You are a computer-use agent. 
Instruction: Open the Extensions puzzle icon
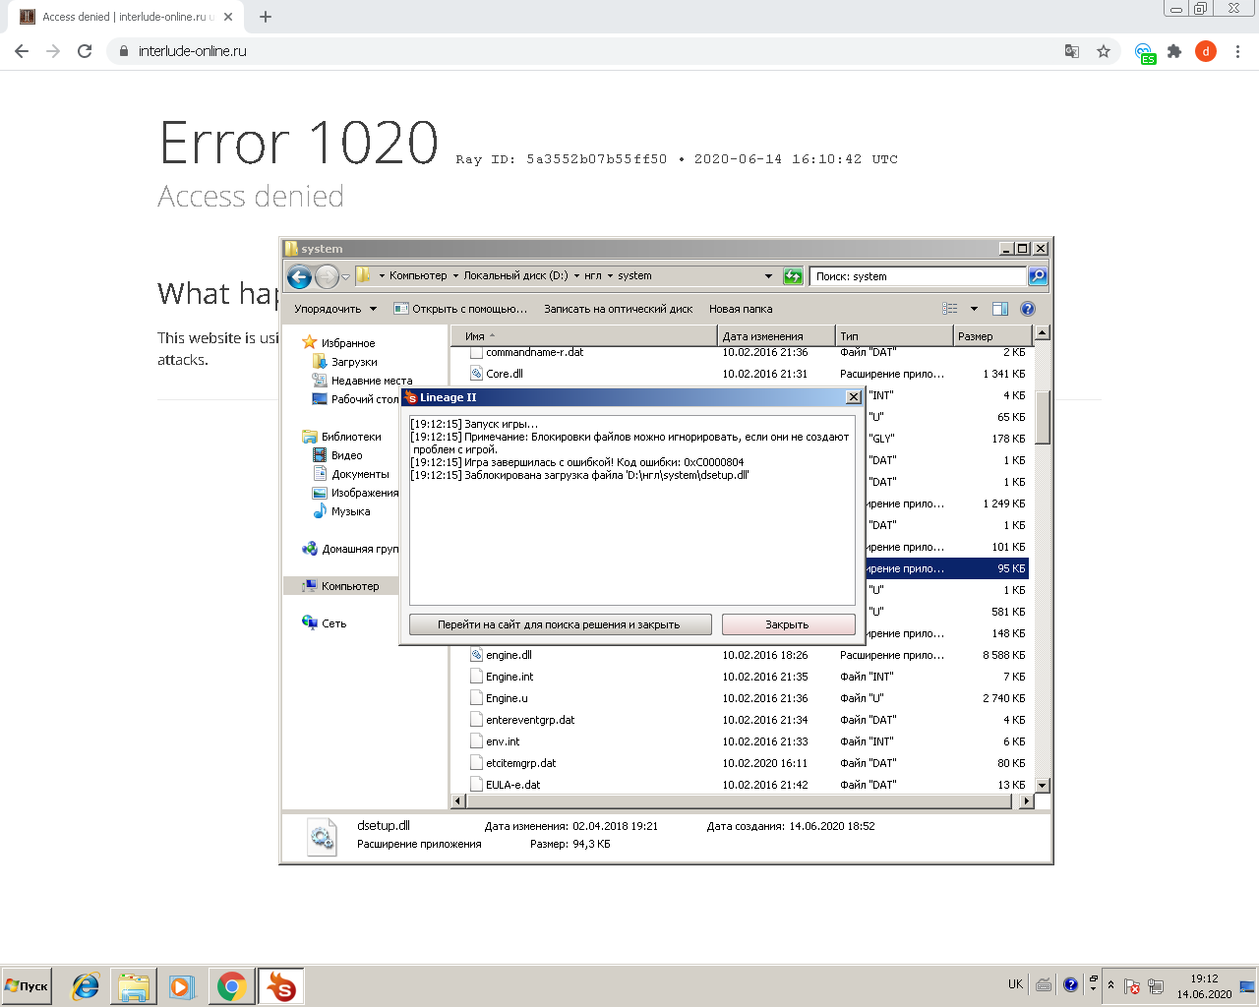(1174, 51)
